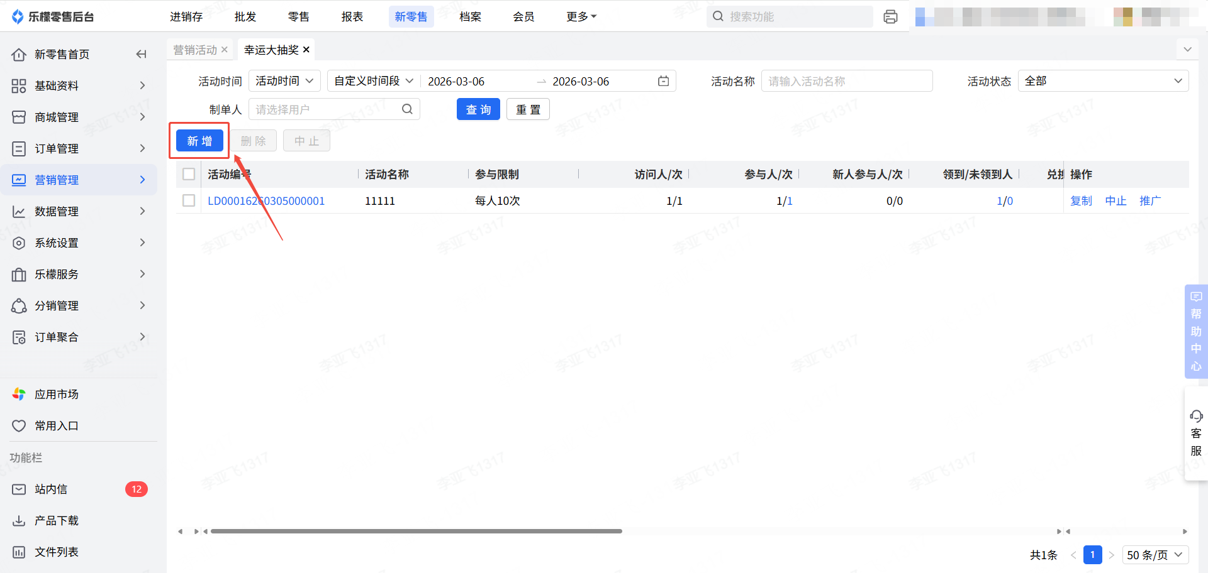Click the 新零售首页 home icon
Viewport: 1208px width, 573px height.
point(19,55)
